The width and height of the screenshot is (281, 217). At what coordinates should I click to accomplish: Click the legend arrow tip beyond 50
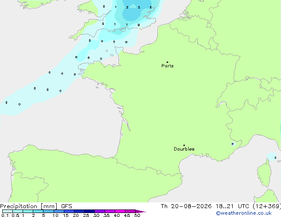click(x=140, y=211)
